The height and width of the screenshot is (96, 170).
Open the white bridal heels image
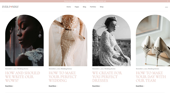point(153,40)
